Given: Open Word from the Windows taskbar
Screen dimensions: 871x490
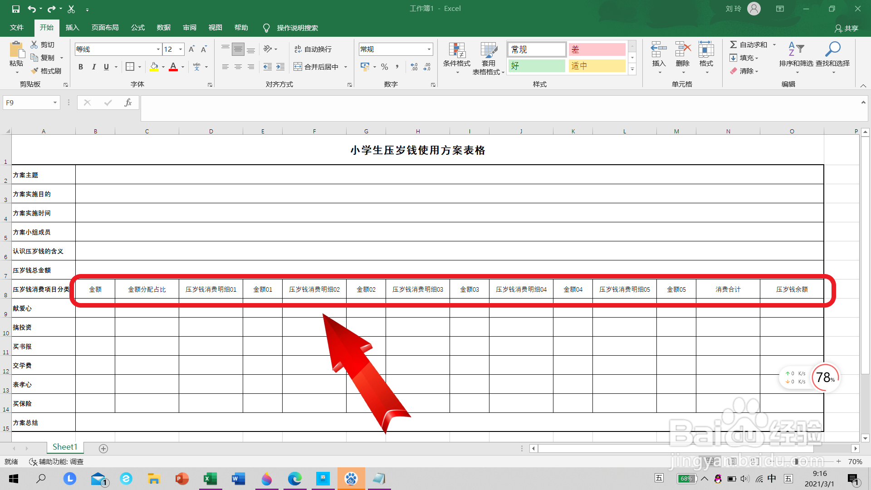Looking at the screenshot, I should click(238, 479).
